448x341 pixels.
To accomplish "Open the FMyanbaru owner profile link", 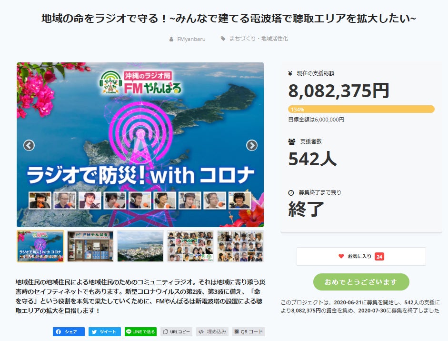I will [190, 39].
